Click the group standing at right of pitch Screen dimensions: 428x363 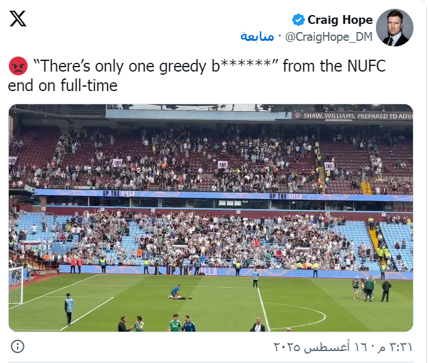point(372,288)
